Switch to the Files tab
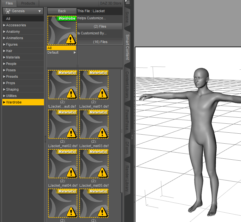 pos(9,3)
